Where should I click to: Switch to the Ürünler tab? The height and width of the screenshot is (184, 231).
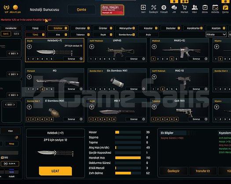(103, 28)
